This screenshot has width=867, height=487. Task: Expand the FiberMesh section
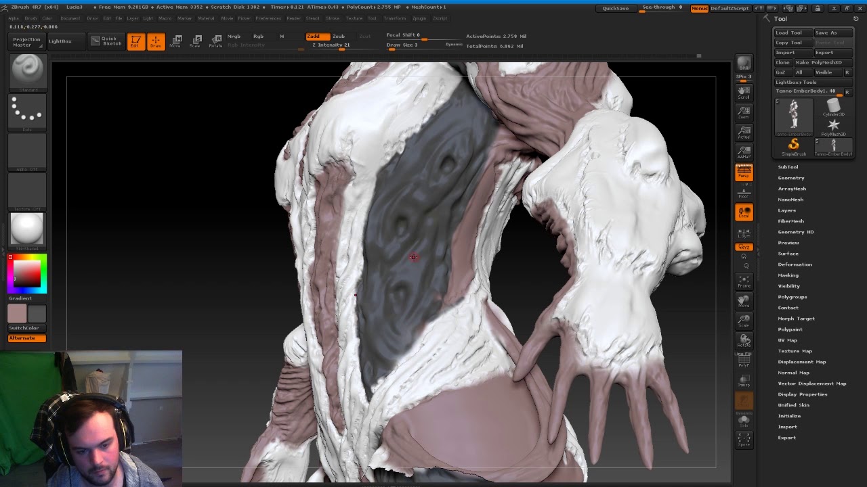(791, 221)
